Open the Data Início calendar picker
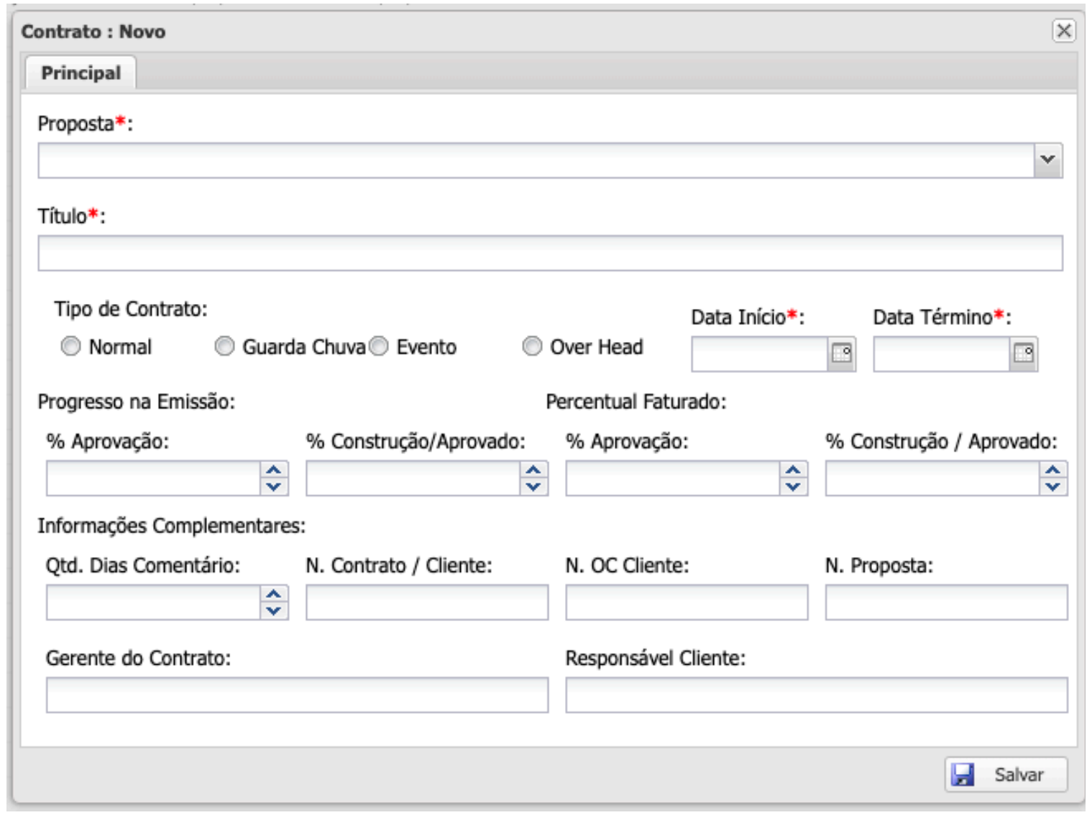This screenshot has height=815, width=1087. [841, 354]
